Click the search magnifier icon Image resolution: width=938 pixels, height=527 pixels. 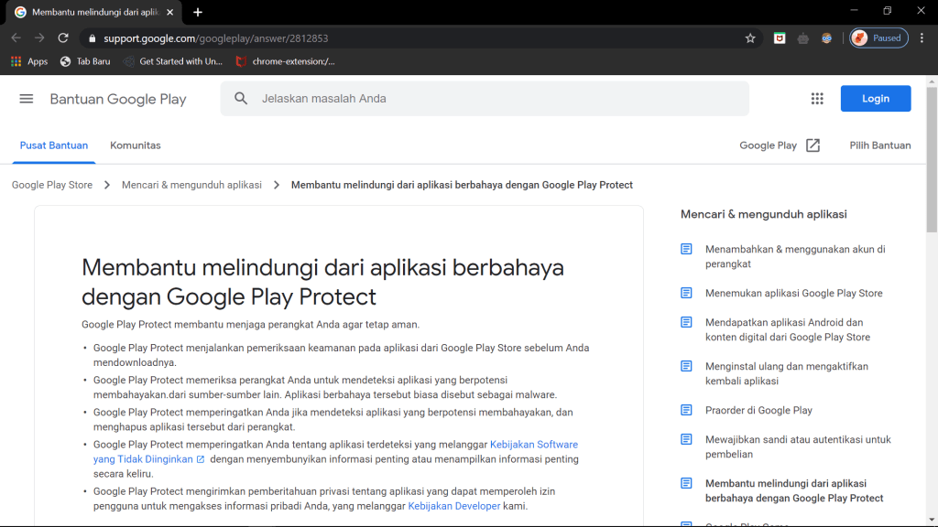241,99
